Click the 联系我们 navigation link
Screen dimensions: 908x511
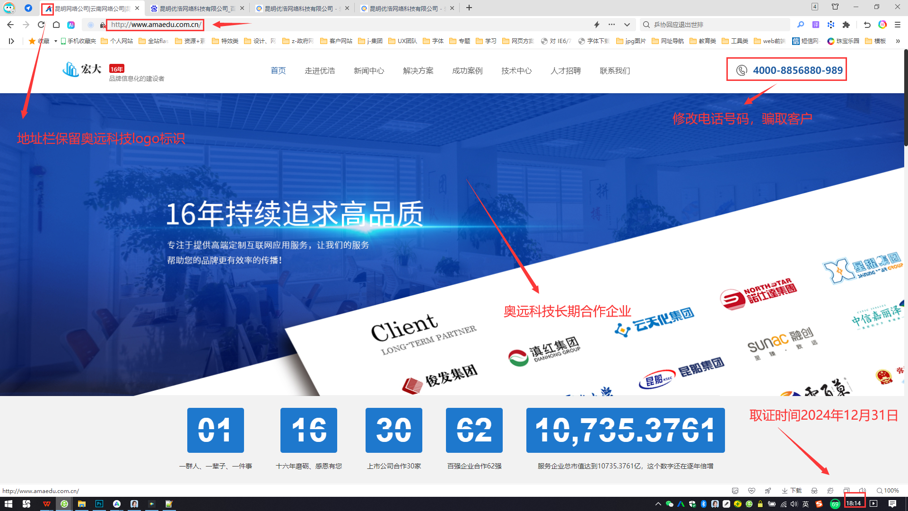pos(614,70)
